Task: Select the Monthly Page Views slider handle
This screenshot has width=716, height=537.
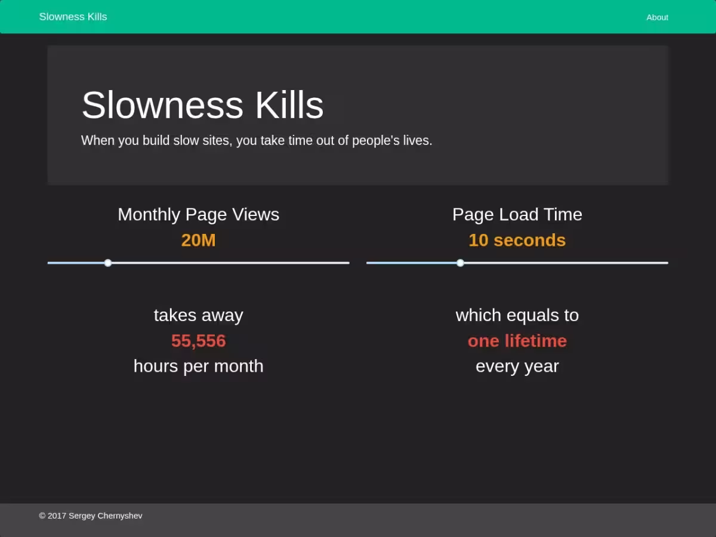Action: pyautogui.click(x=108, y=263)
